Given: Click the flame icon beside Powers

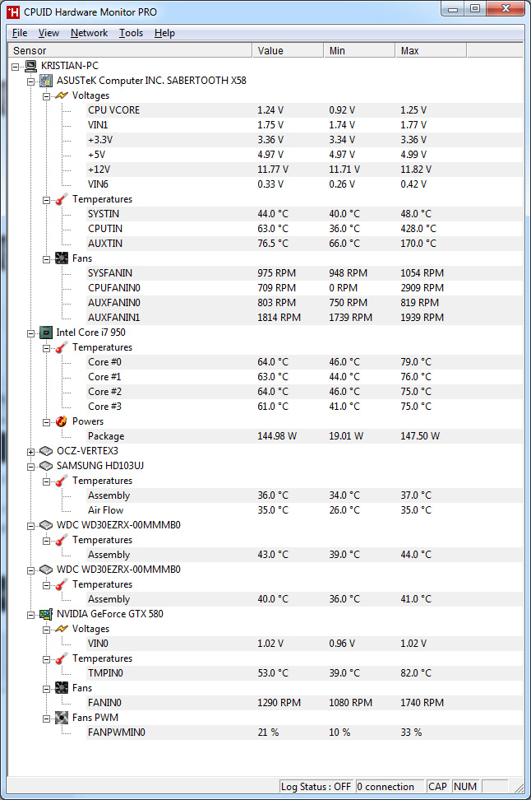Looking at the screenshot, I should pyautogui.click(x=62, y=421).
